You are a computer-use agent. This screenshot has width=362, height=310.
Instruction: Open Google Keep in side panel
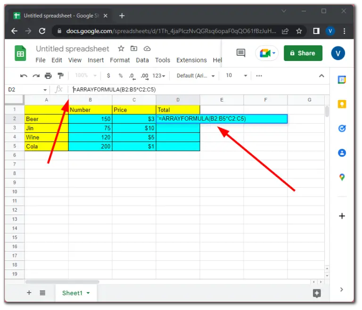pyautogui.click(x=342, y=104)
